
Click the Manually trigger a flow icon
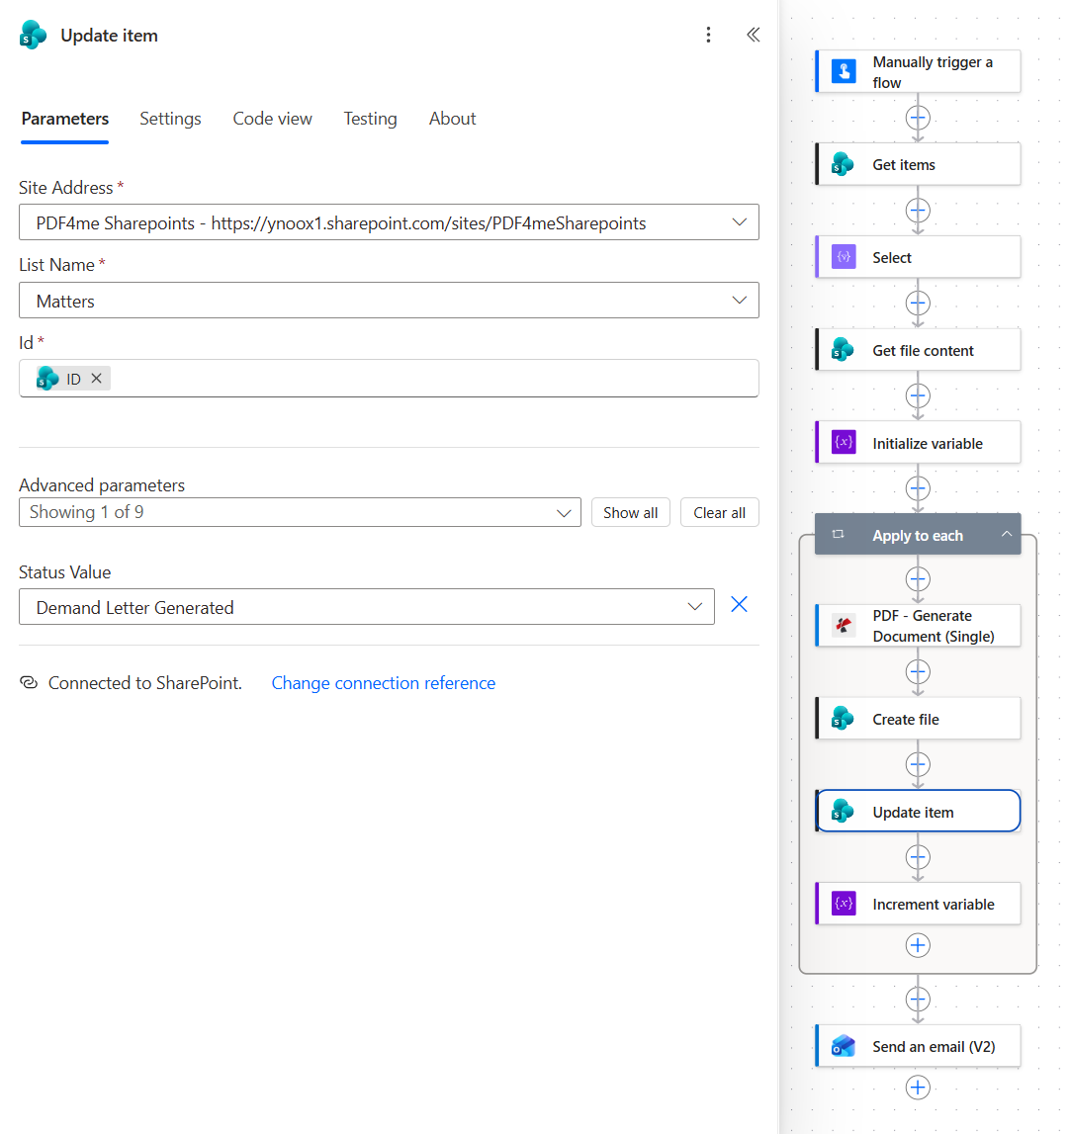(844, 71)
